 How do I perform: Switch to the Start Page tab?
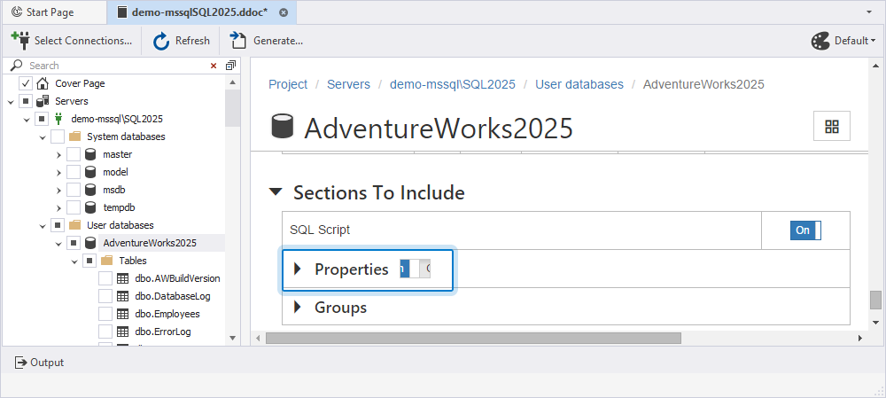[x=43, y=12]
